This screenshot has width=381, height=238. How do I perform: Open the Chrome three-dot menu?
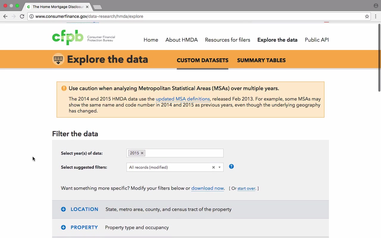click(376, 16)
